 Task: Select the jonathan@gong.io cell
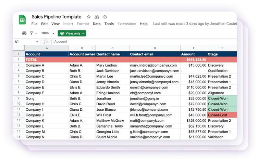coord(155,98)
